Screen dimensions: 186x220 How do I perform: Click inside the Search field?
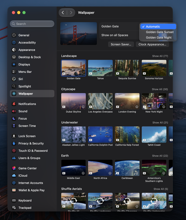click(x=32, y=24)
